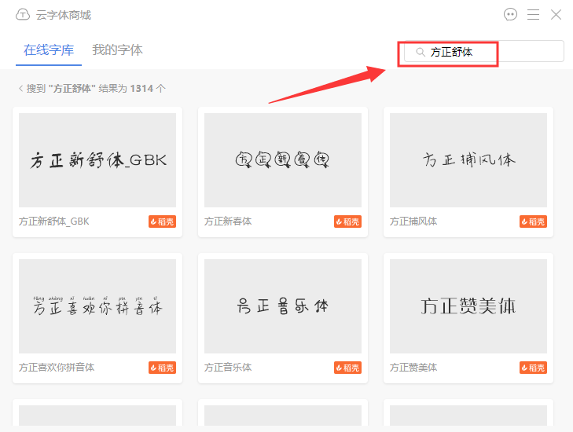Click the 稻壳 badge on 方正捕风体

click(533, 221)
